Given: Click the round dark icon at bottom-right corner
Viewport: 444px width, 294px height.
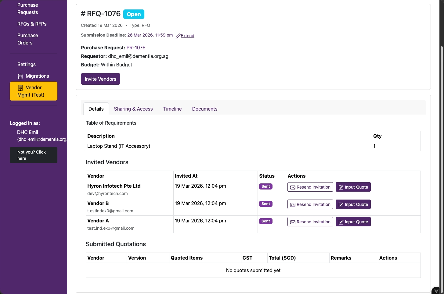Looking at the screenshot, I should tap(436, 290).
